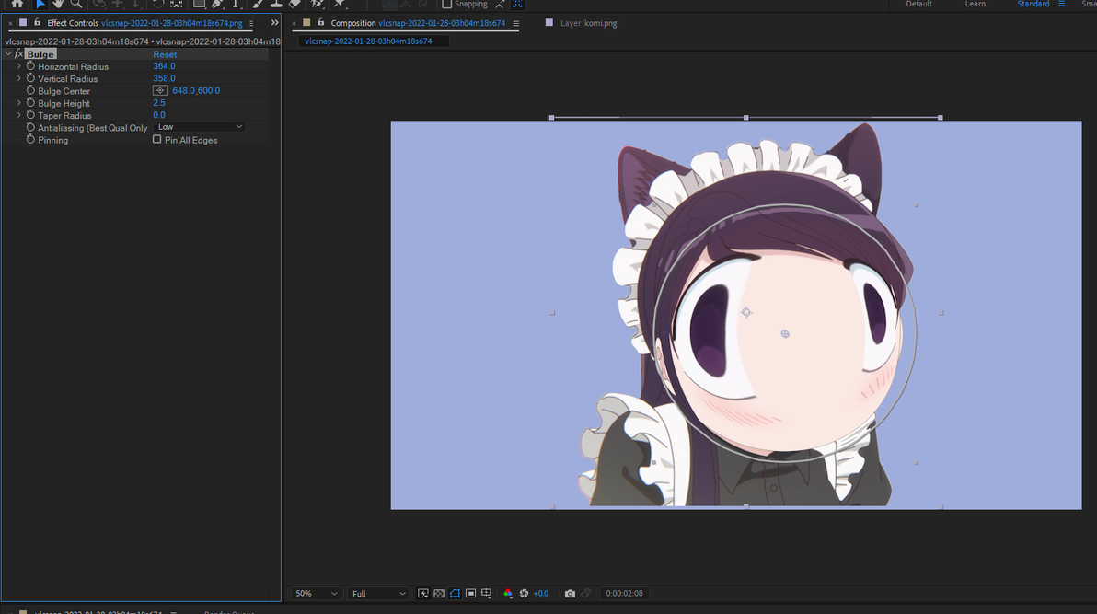Toggle the Region of Interest button
Viewport: 1097px width, 614px height.
[x=471, y=593]
